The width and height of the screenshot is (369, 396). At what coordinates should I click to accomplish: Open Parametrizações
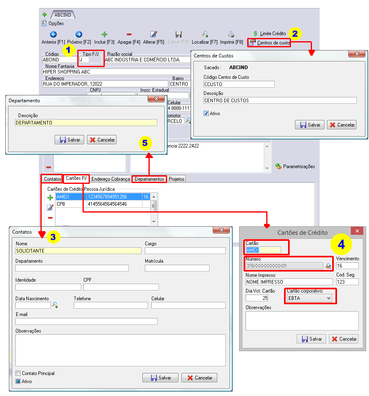coord(295,166)
